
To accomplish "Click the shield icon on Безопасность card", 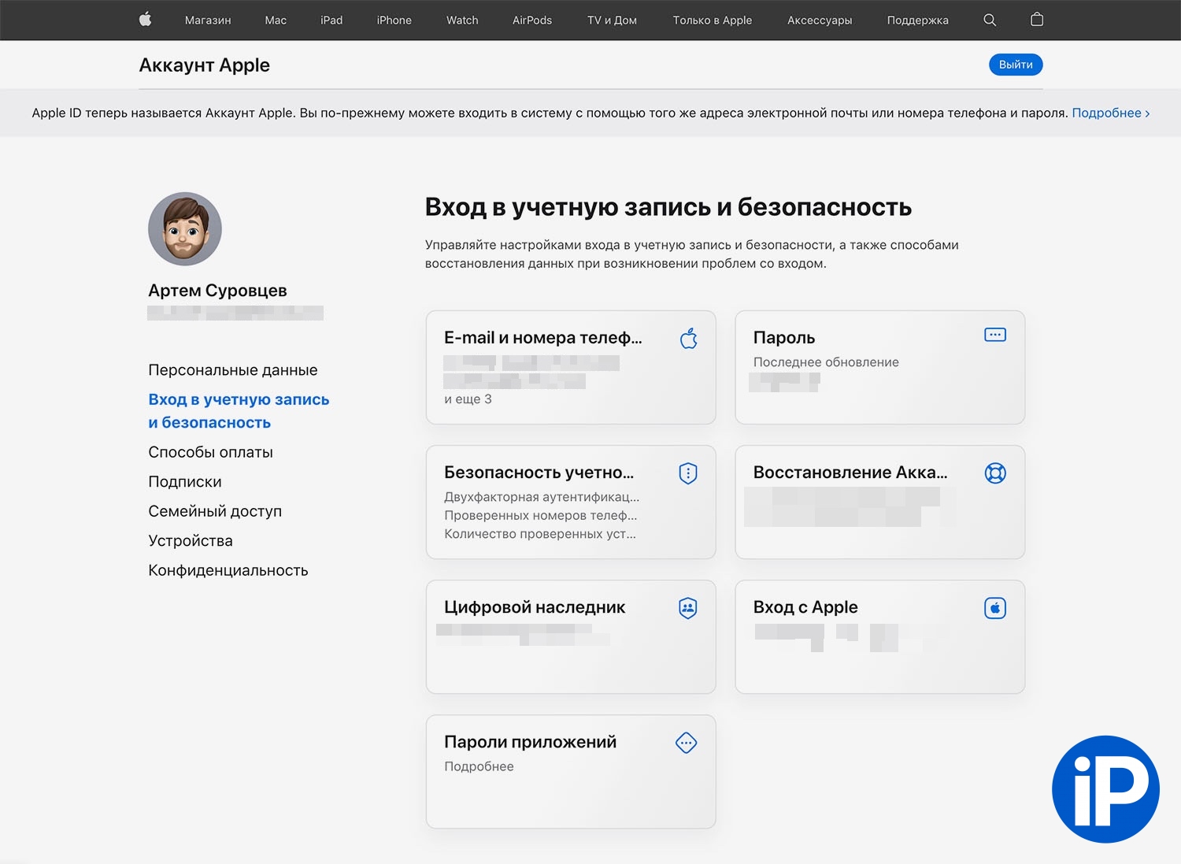I will pyautogui.click(x=688, y=473).
